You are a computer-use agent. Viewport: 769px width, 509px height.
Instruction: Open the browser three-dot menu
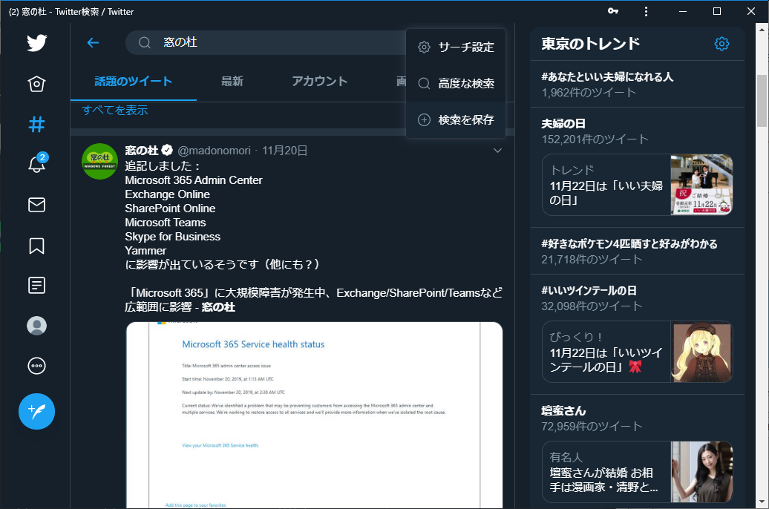646,11
